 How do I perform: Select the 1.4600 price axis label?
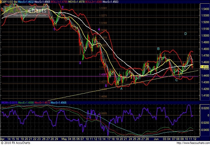205,62
